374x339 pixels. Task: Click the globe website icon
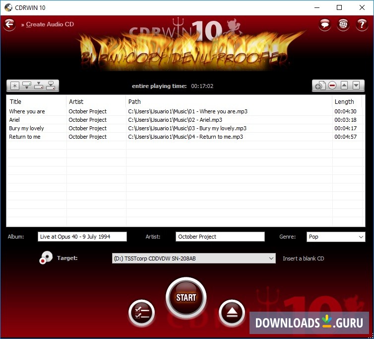tap(343, 24)
